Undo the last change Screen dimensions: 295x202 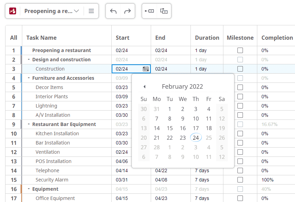pyautogui.click(x=113, y=11)
